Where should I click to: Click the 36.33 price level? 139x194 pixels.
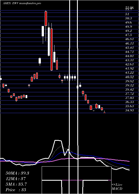tap(129, 102)
